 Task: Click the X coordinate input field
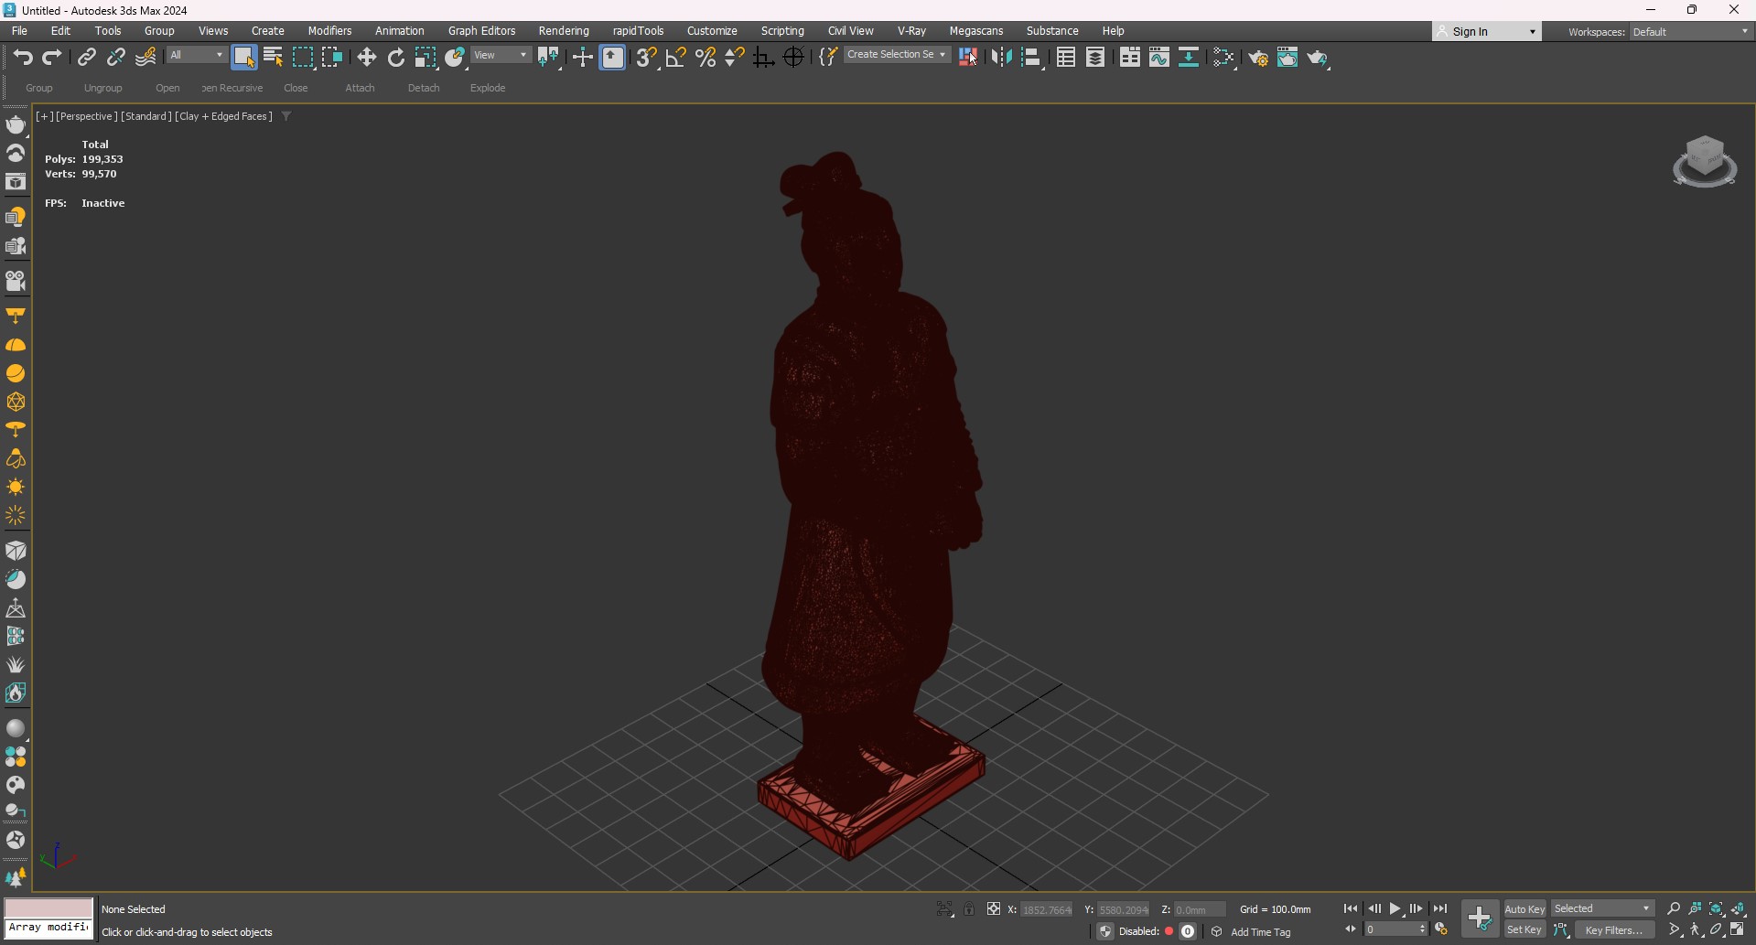coord(1046,909)
